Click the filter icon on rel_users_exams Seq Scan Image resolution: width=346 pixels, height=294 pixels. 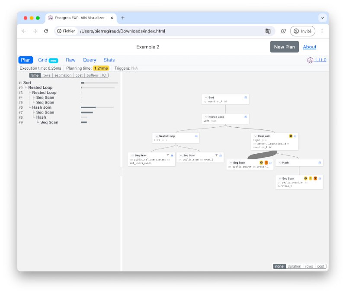168,155
